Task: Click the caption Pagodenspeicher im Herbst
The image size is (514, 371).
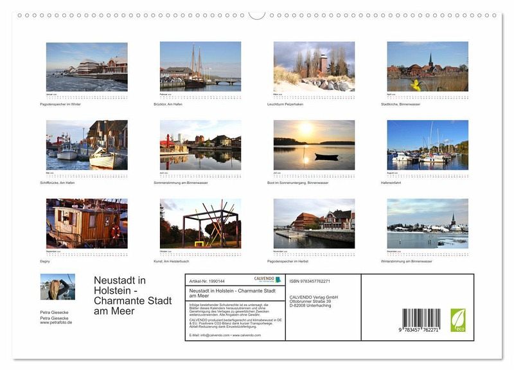Action: [288, 262]
